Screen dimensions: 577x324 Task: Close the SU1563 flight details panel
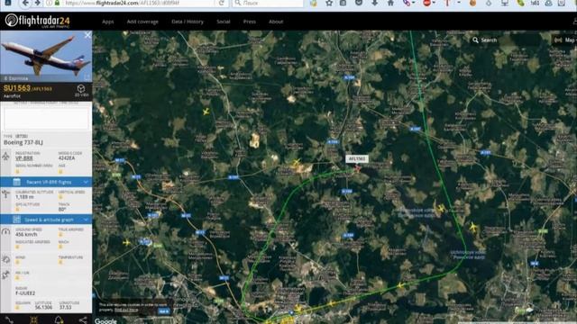tap(87, 35)
